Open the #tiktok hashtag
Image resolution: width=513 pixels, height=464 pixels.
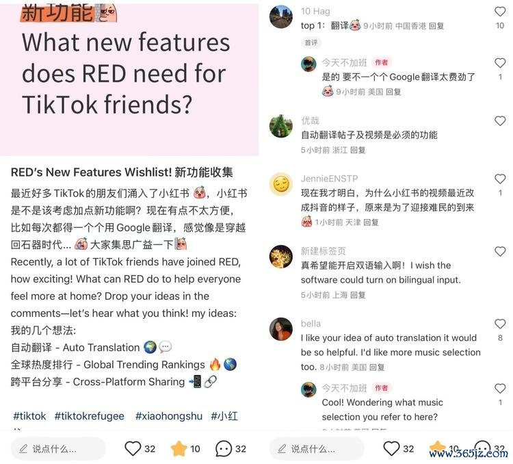[29, 416]
